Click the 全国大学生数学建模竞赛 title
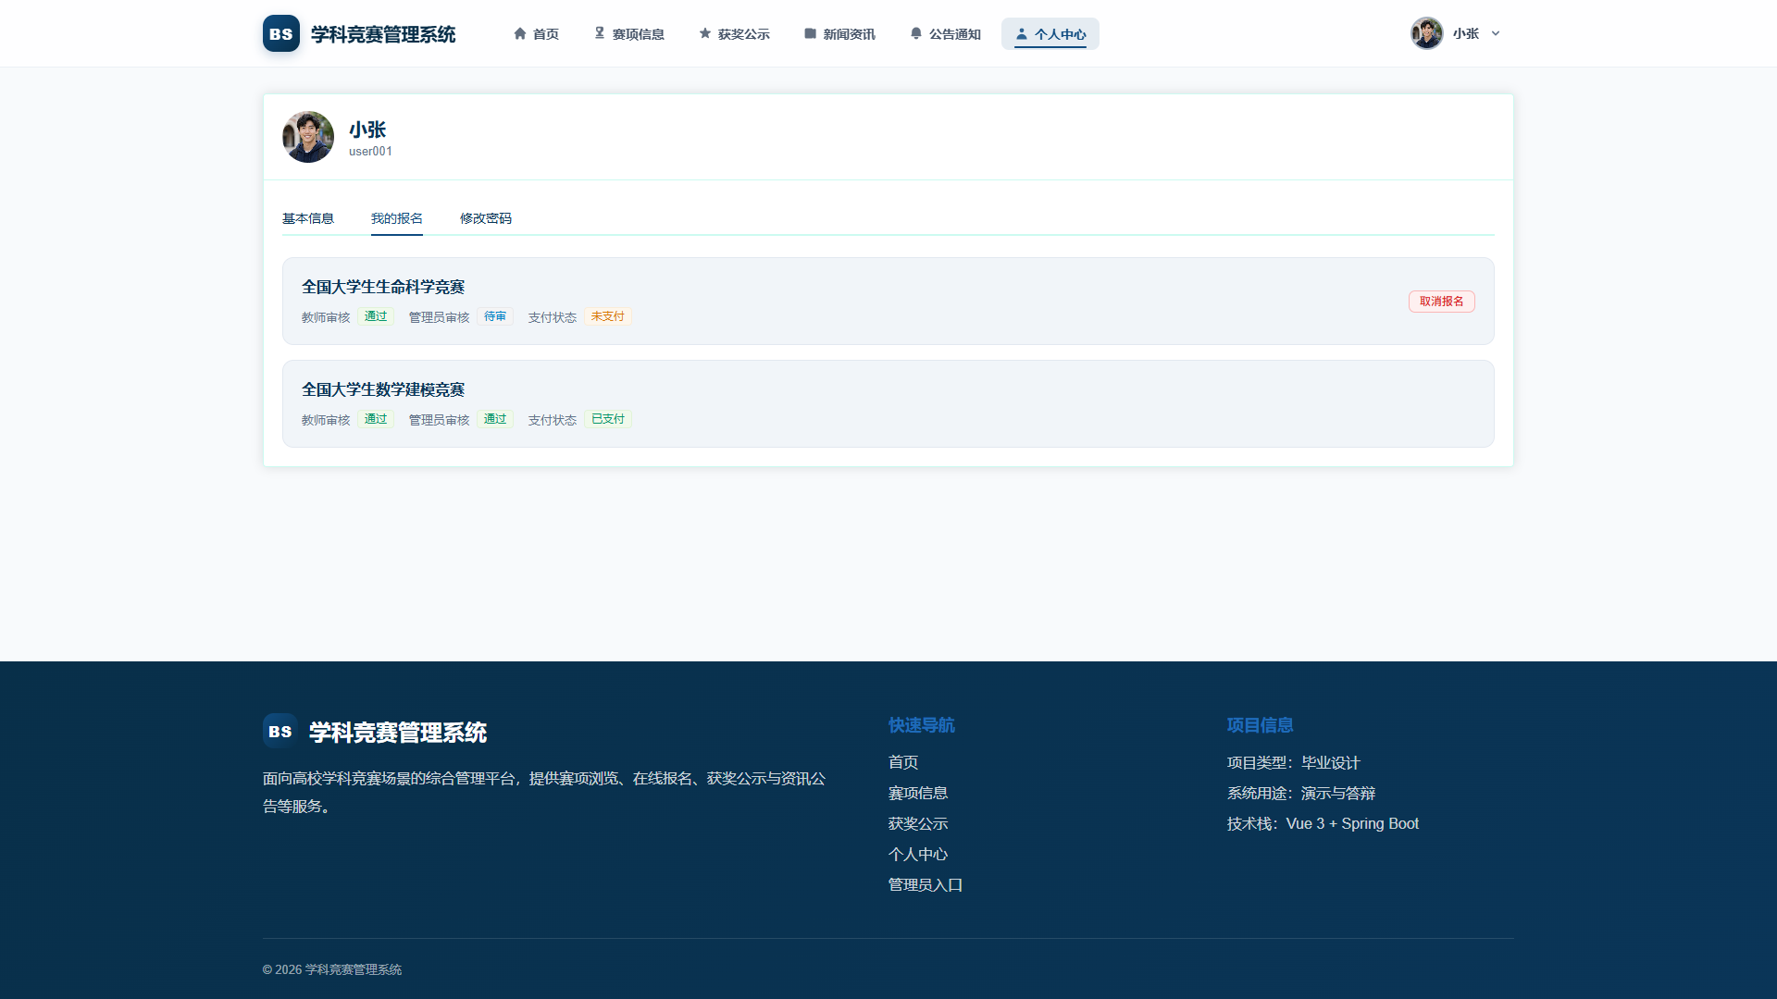This screenshot has width=1777, height=999. tap(383, 389)
